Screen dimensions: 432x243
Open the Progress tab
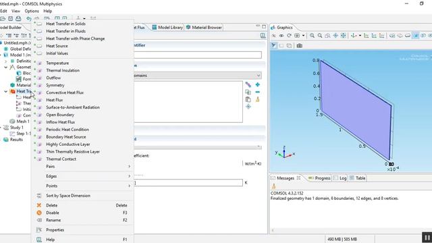319,178
